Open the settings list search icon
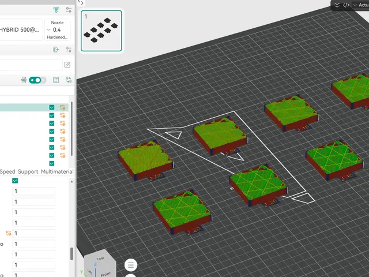Viewport: 369px width, 277px height. tap(56, 80)
